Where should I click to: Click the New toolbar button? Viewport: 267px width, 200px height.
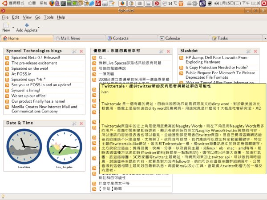6,27
